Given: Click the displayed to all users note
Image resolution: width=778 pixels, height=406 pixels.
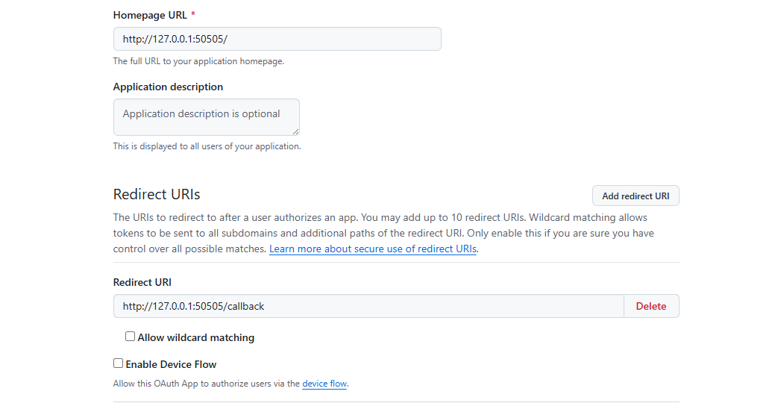Looking at the screenshot, I should 207,146.
